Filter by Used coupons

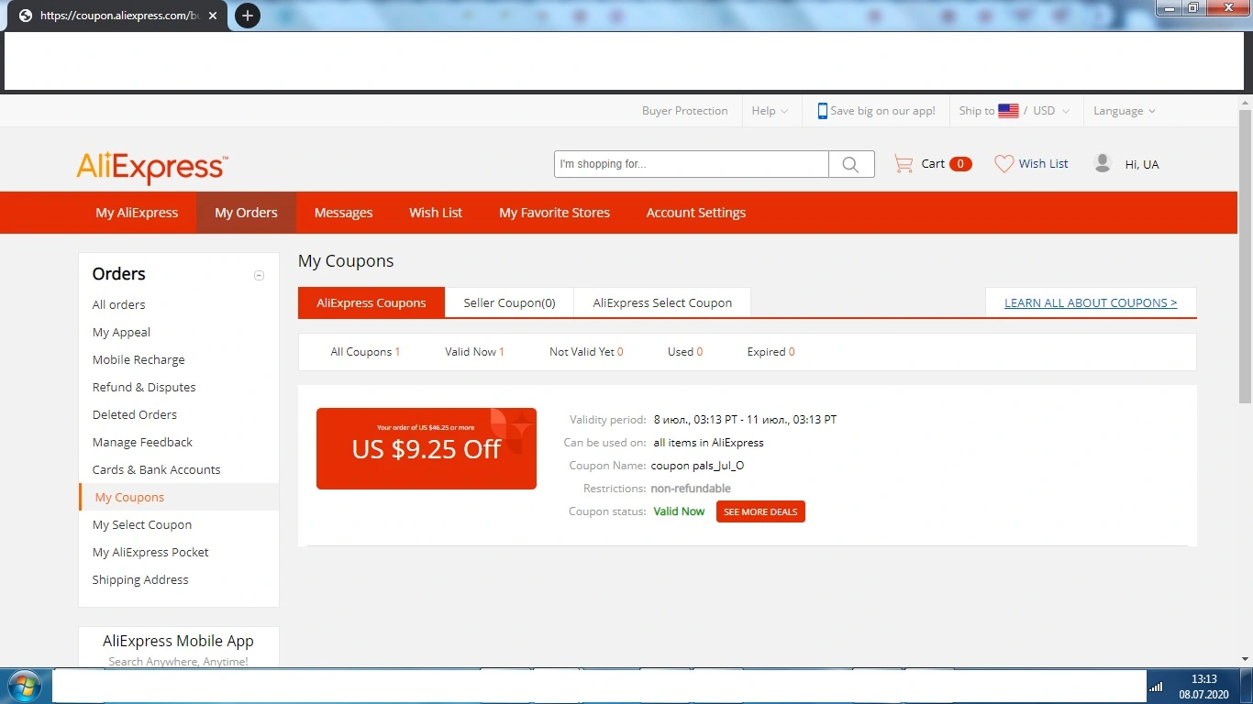pyautogui.click(x=685, y=352)
